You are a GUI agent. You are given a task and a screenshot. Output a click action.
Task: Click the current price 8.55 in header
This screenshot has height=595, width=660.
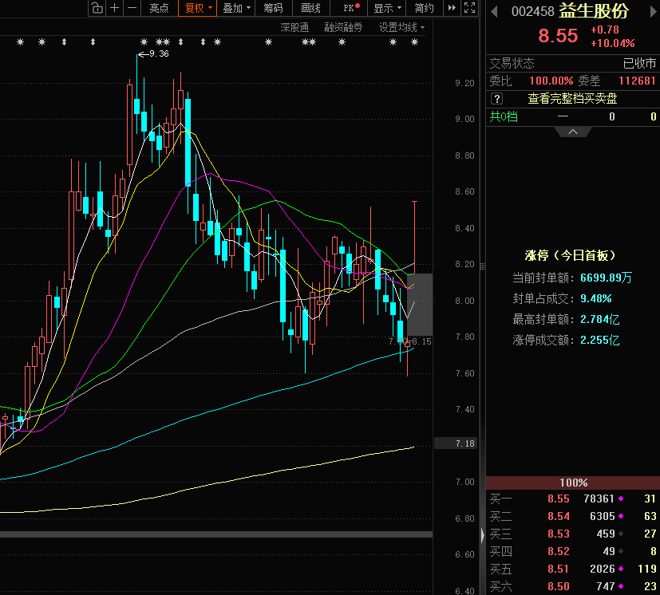(558, 36)
